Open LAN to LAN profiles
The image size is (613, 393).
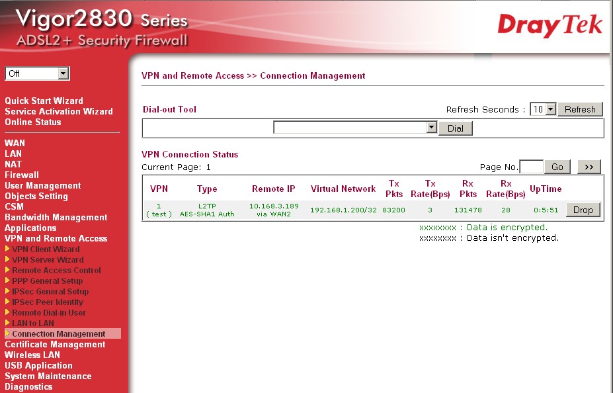point(33,323)
